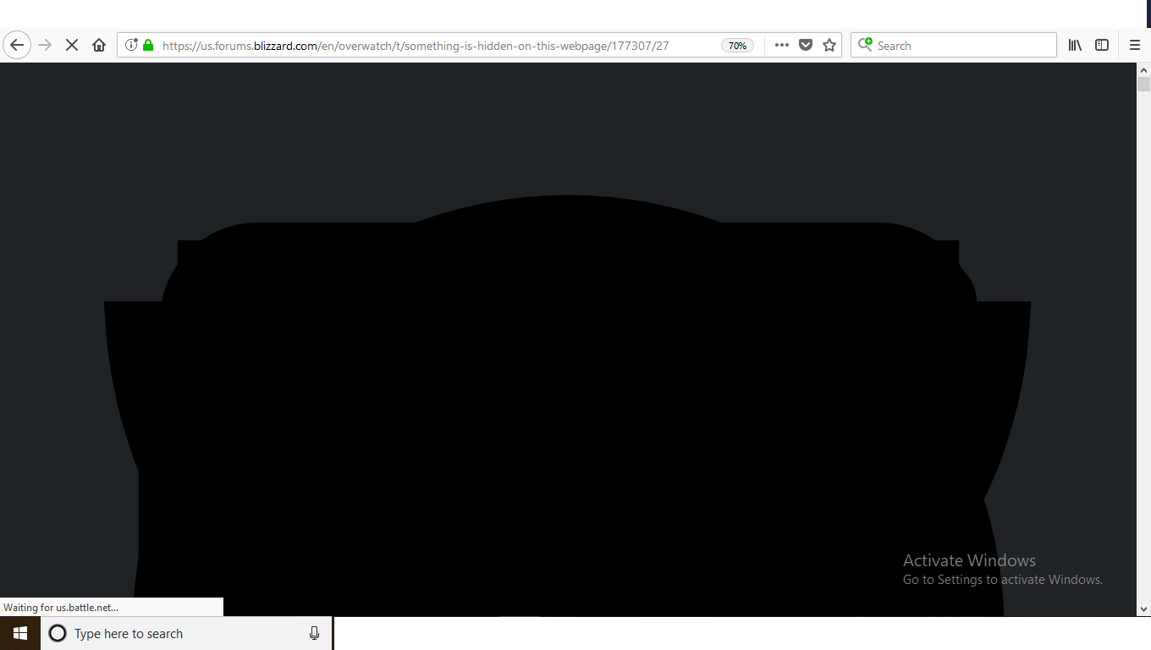Go back to the previous page
This screenshot has height=650, width=1151.
click(x=17, y=45)
